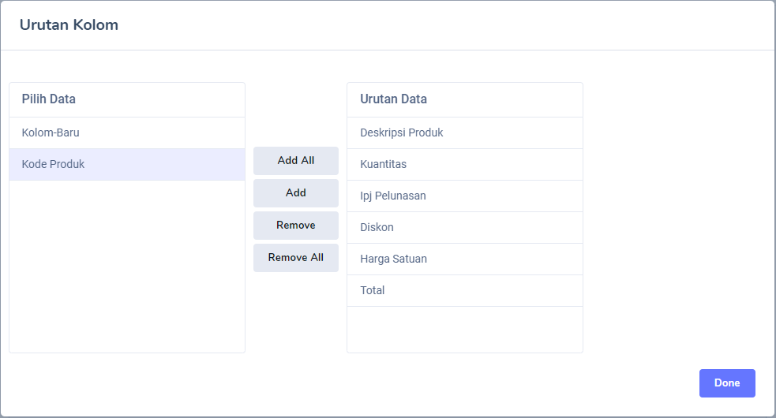This screenshot has height=418, width=776.
Task: Choose the Kuantitas column entry
Action: (x=464, y=164)
